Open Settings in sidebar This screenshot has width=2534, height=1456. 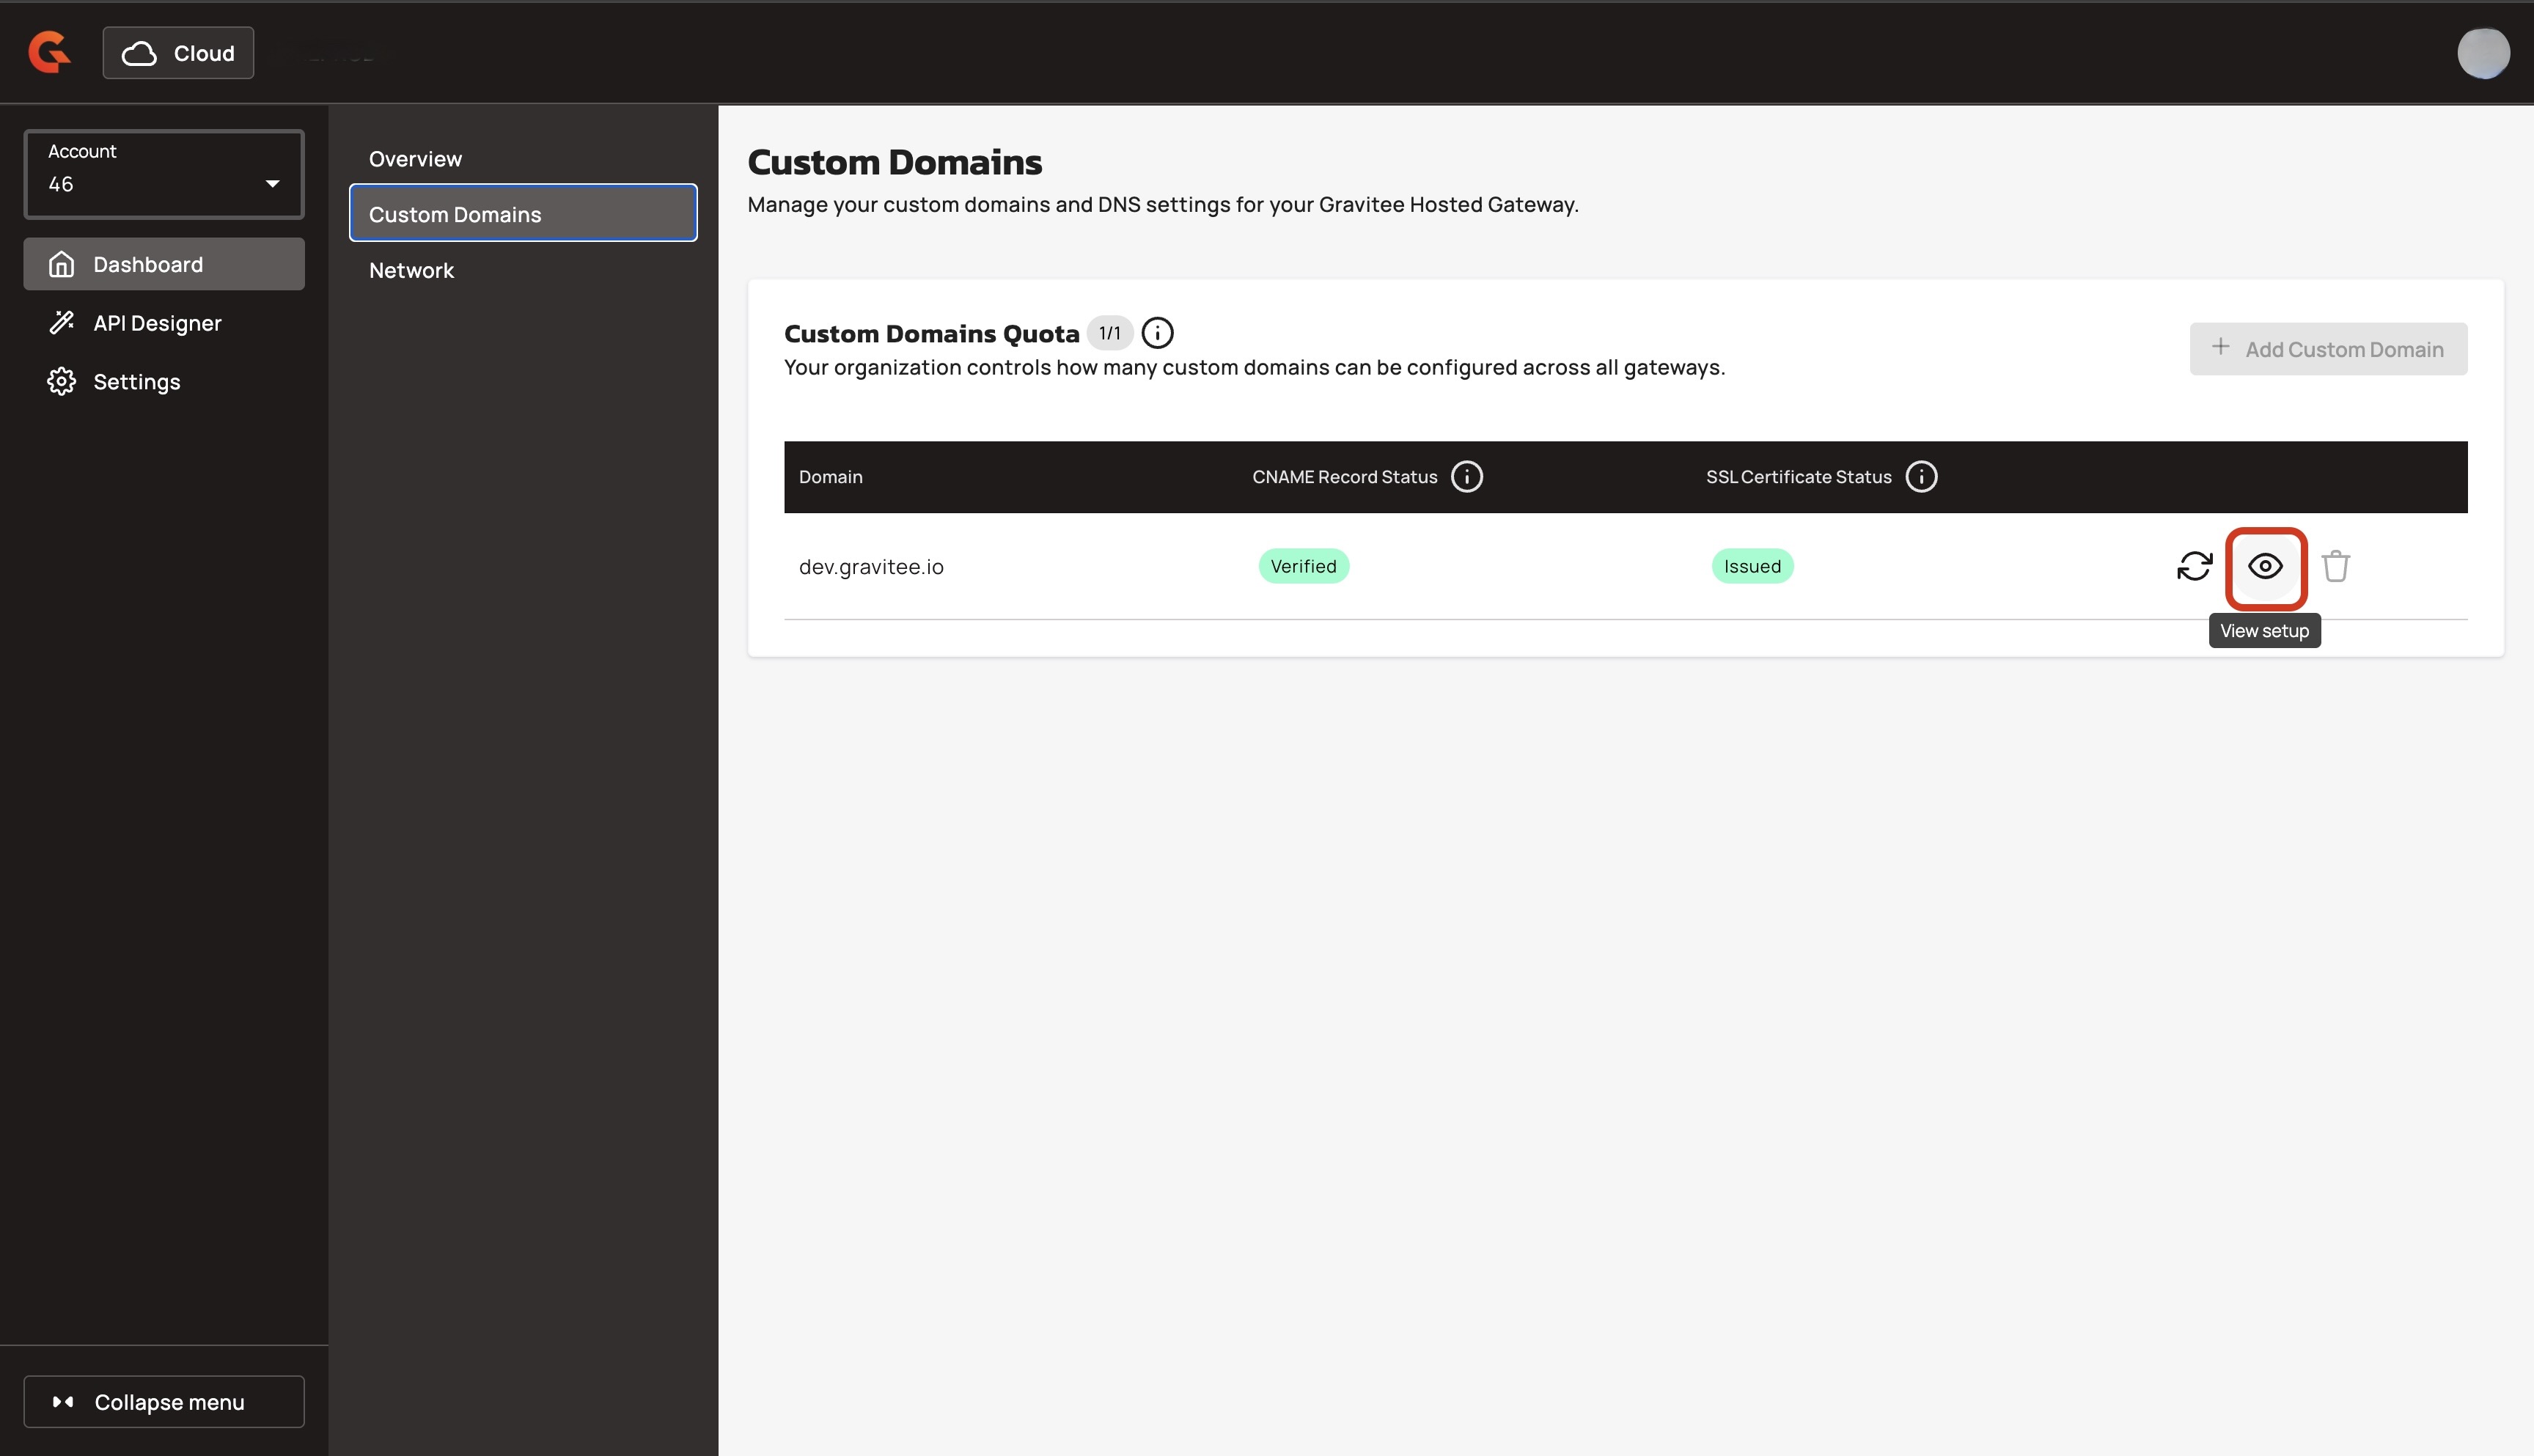[136, 382]
